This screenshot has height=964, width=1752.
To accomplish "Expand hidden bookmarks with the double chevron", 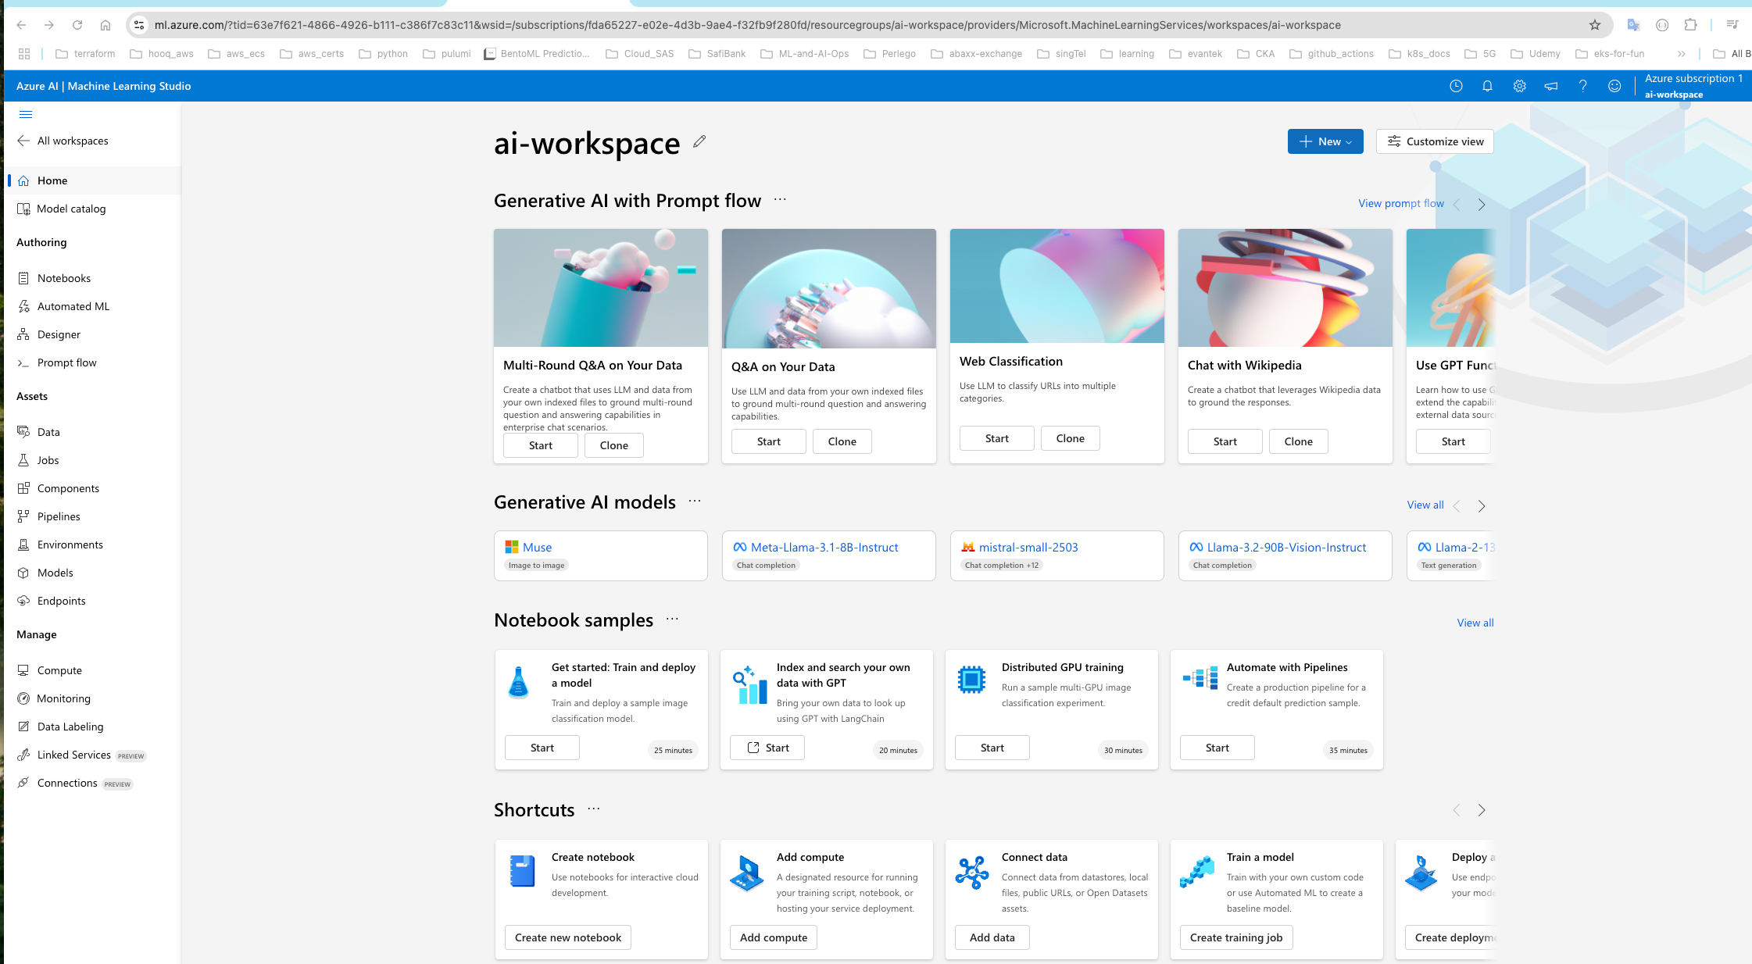I will (x=1682, y=54).
